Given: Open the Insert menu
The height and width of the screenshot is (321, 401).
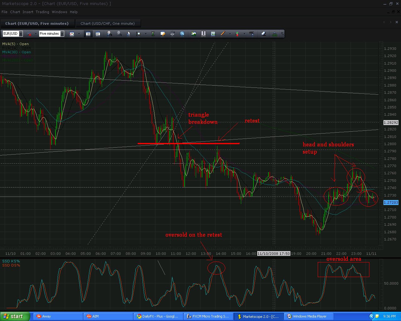Looking at the screenshot, I should coord(28,12).
